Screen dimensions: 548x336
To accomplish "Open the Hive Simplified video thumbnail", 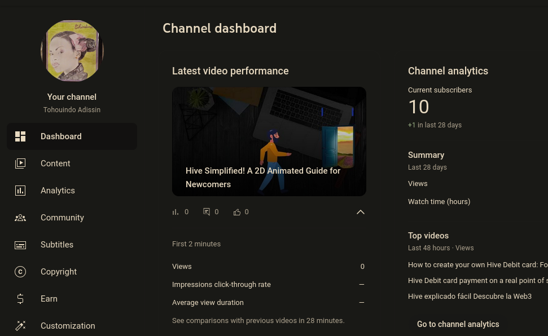I will coord(269,141).
